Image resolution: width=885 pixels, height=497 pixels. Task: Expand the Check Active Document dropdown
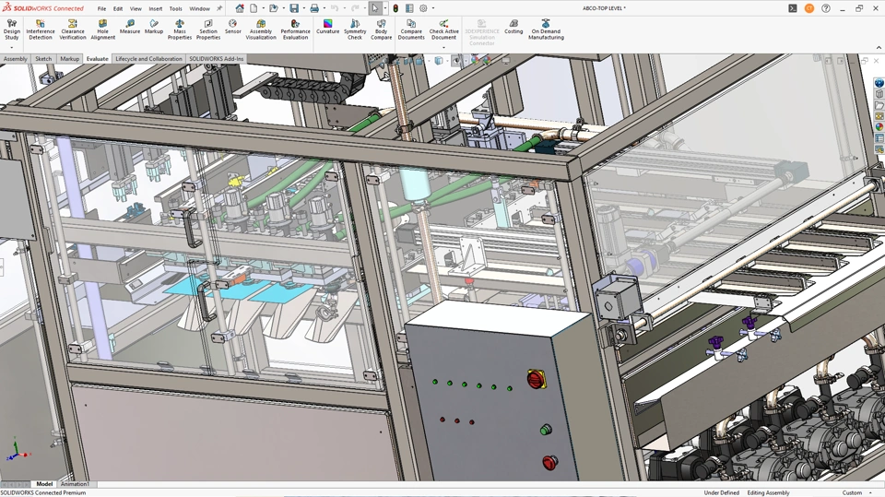pyautogui.click(x=443, y=47)
